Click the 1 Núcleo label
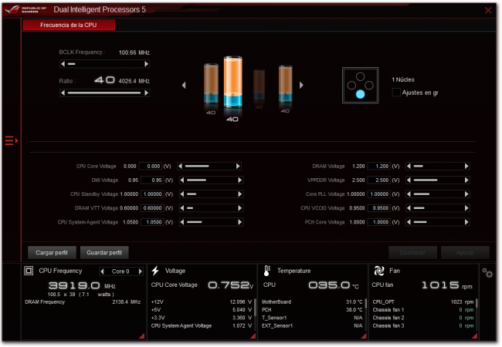Screen dimensions: 502x347 [x=403, y=79]
